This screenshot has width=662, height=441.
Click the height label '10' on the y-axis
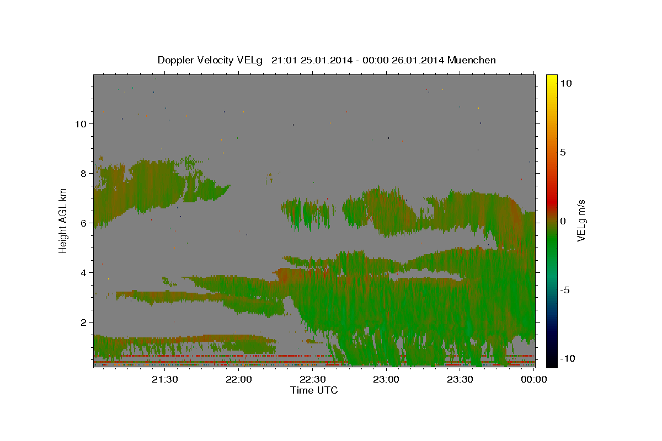tap(81, 123)
